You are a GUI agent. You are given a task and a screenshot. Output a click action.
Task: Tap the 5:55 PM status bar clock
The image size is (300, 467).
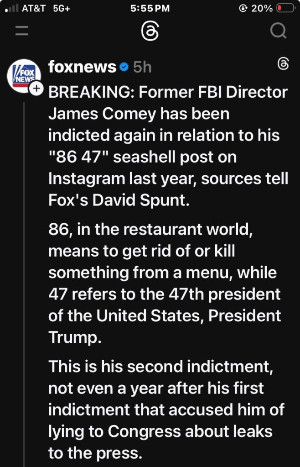coord(150,8)
